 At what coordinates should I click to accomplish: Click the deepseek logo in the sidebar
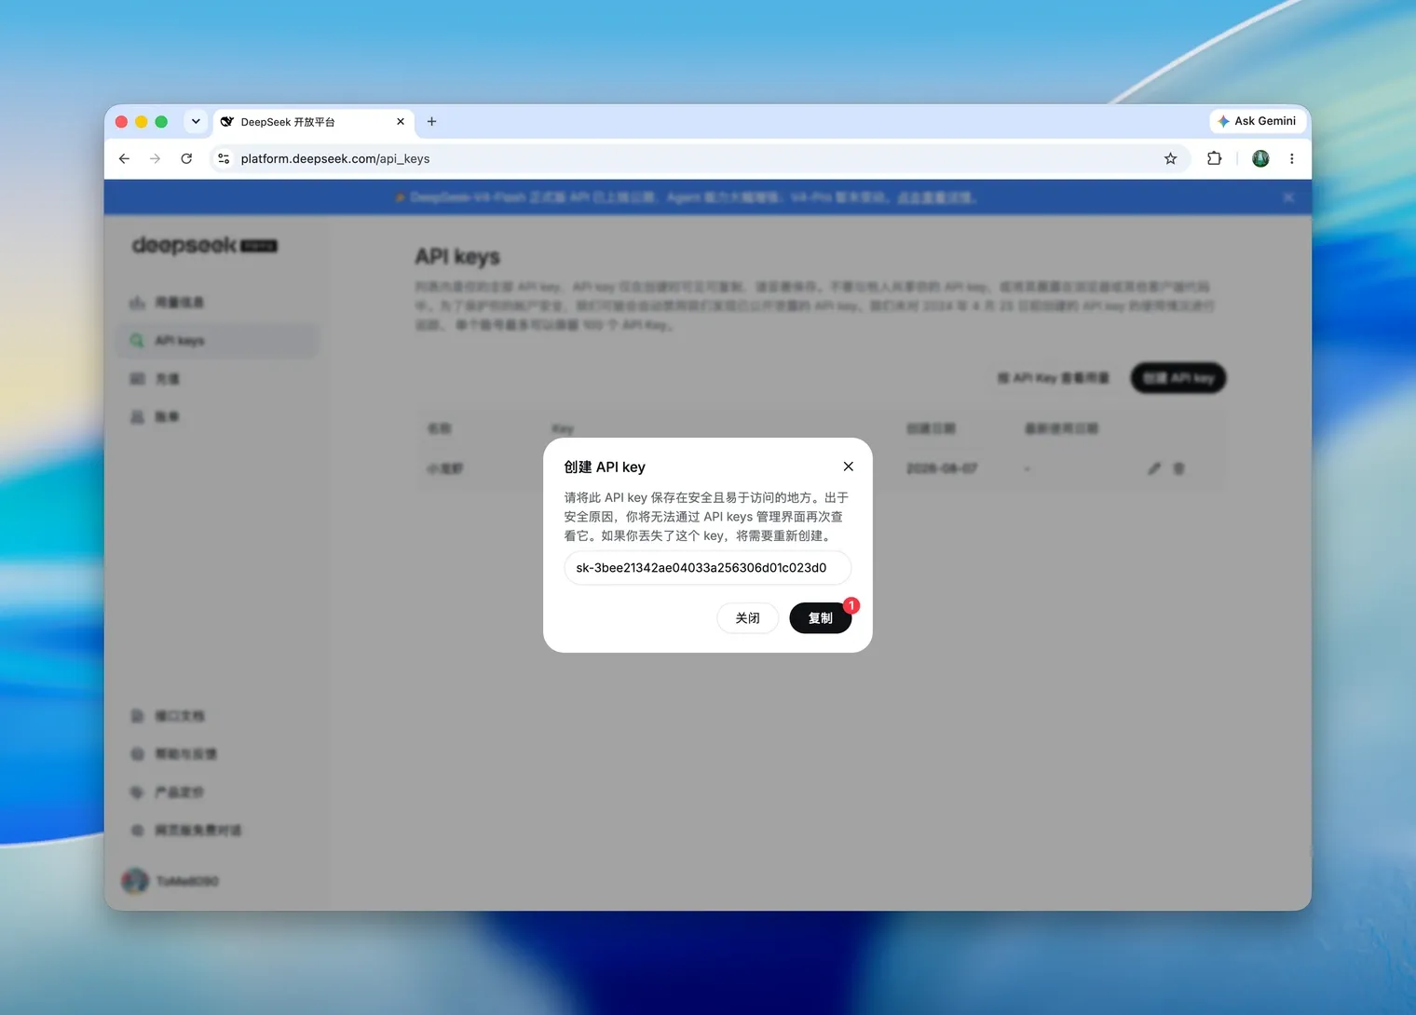pyautogui.click(x=205, y=245)
